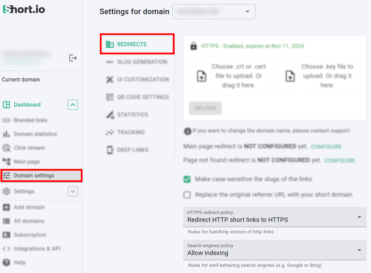Click the Domain statistics bar chart icon
This screenshot has height=273, width=371.
tap(6, 134)
